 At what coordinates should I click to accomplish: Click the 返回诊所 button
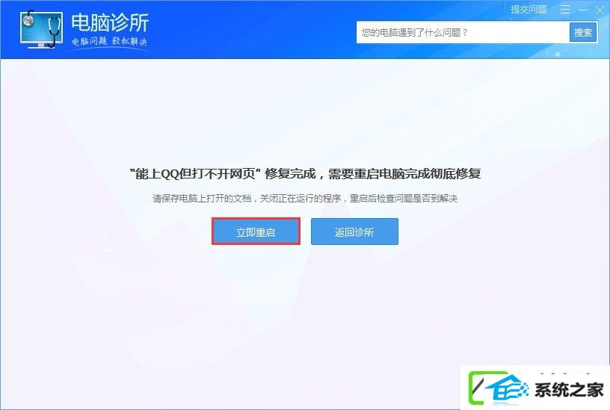point(354,232)
